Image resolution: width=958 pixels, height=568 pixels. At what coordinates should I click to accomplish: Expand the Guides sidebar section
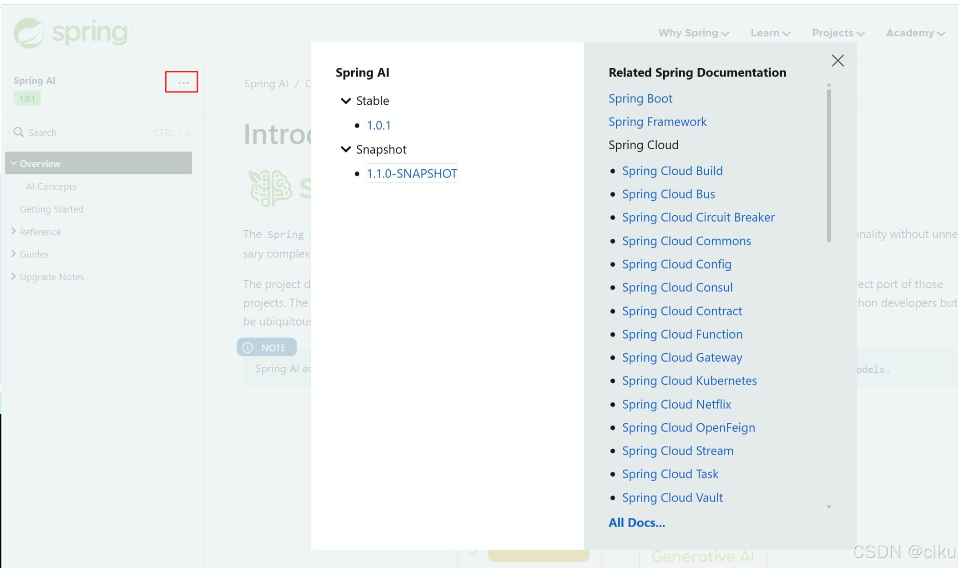click(14, 254)
